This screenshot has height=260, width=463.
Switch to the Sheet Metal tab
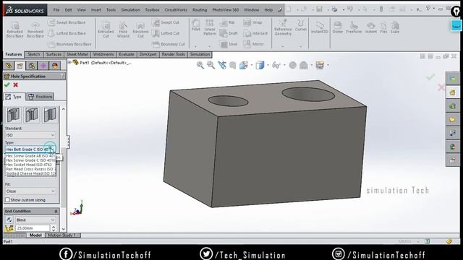pyautogui.click(x=77, y=54)
